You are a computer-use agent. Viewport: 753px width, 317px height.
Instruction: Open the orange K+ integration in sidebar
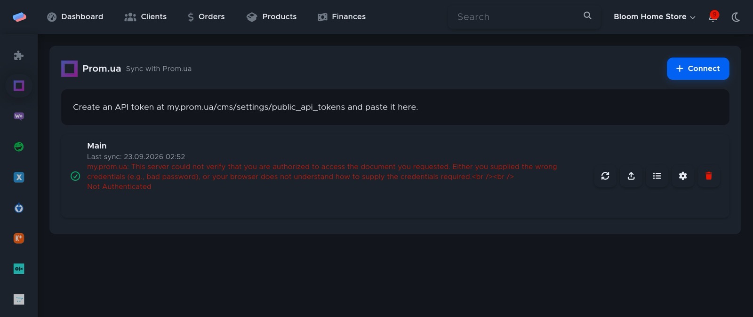point(19,238)
